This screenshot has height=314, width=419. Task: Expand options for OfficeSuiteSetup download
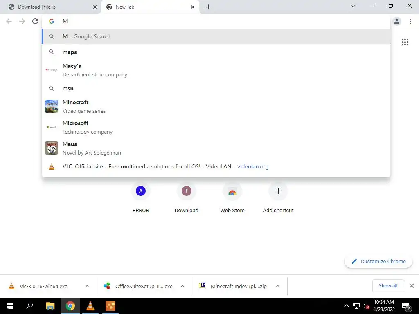click(182, 286)
